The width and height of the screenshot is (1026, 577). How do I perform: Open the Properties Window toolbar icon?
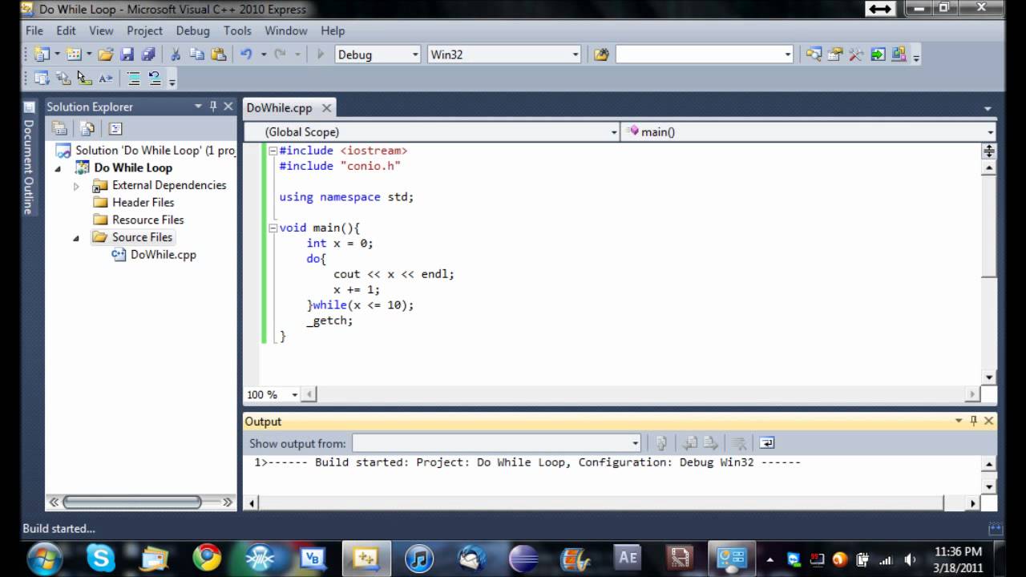tap(835, 54)
